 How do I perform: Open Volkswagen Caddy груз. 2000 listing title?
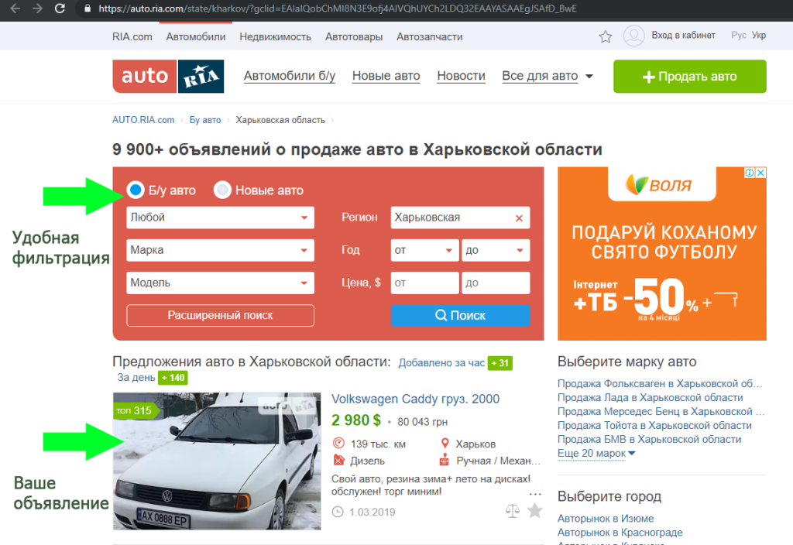415,399
